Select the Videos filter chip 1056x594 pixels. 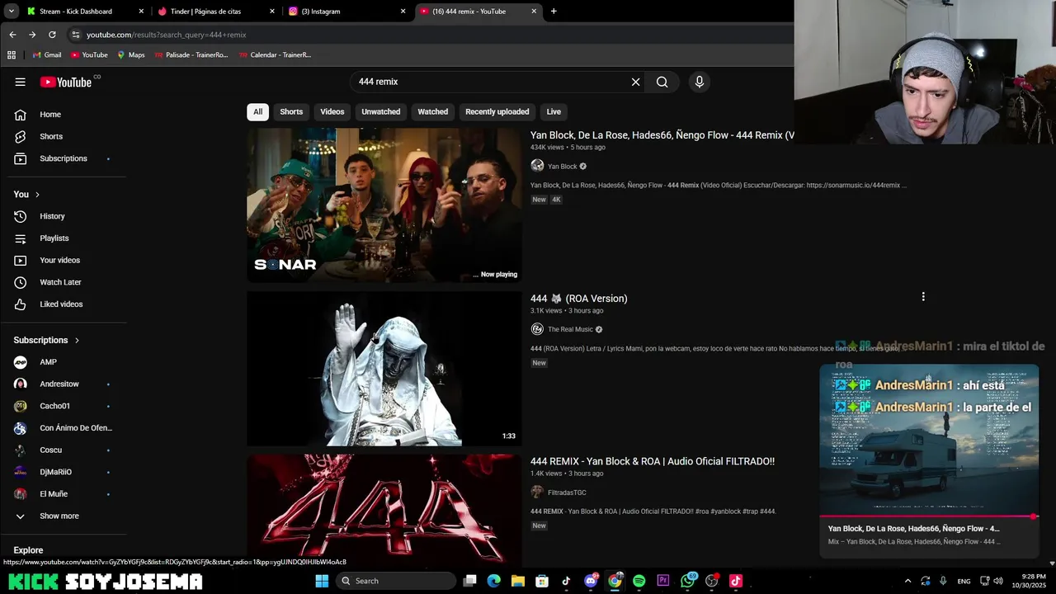point(332,112)
